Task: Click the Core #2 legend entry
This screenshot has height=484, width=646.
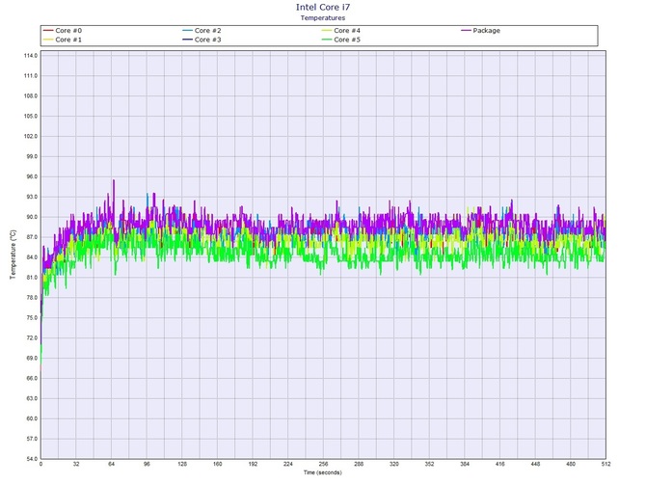Action: 202,31
